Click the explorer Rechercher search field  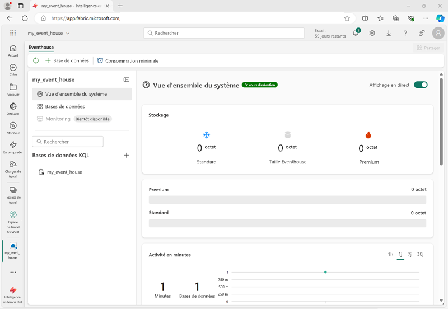point(68,142)
